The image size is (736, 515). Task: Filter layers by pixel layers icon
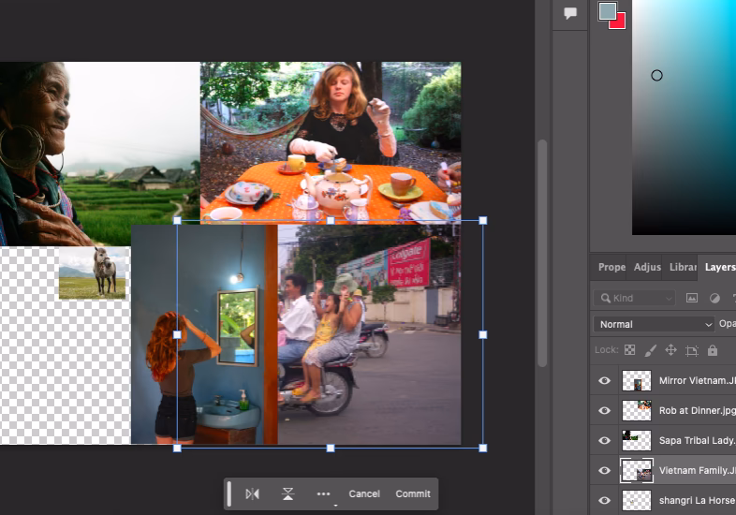692,298
